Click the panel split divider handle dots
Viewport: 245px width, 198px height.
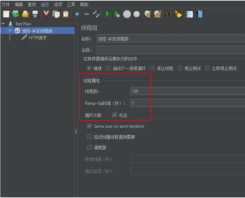click(x=76, y=131)
